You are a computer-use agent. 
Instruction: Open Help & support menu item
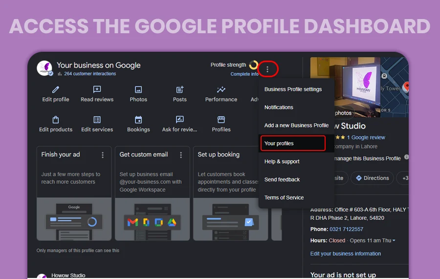pos(282,162)
